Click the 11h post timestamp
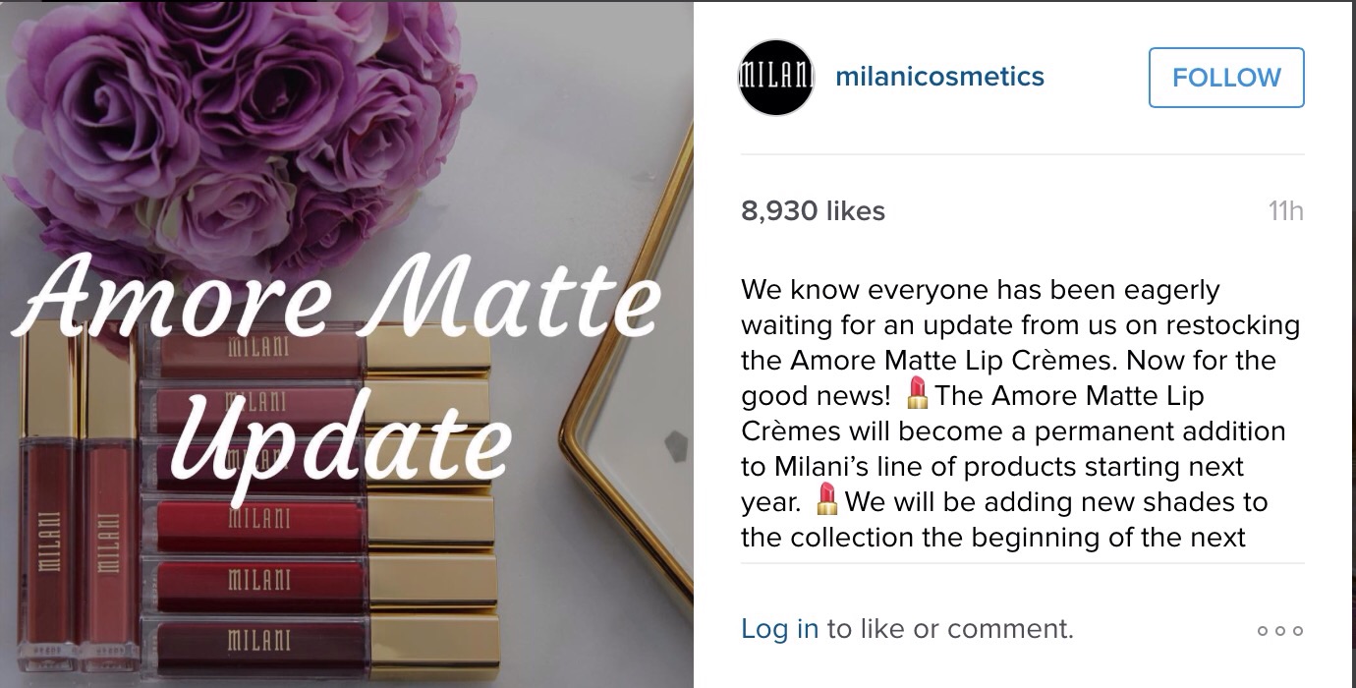This screenshot has height=688, width=1356. coord(1285,210)
